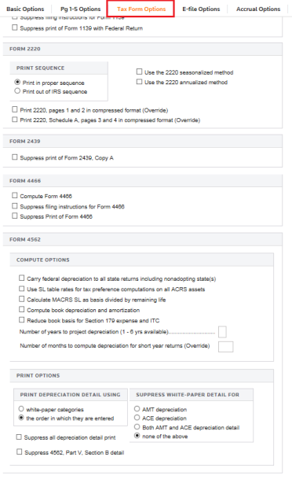
Task: Click the years to project depreciation field
Action: 222,332
